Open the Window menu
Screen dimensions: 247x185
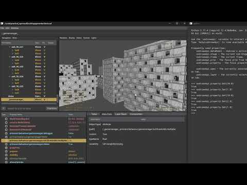pyautogui.click(x=15, y=28)
